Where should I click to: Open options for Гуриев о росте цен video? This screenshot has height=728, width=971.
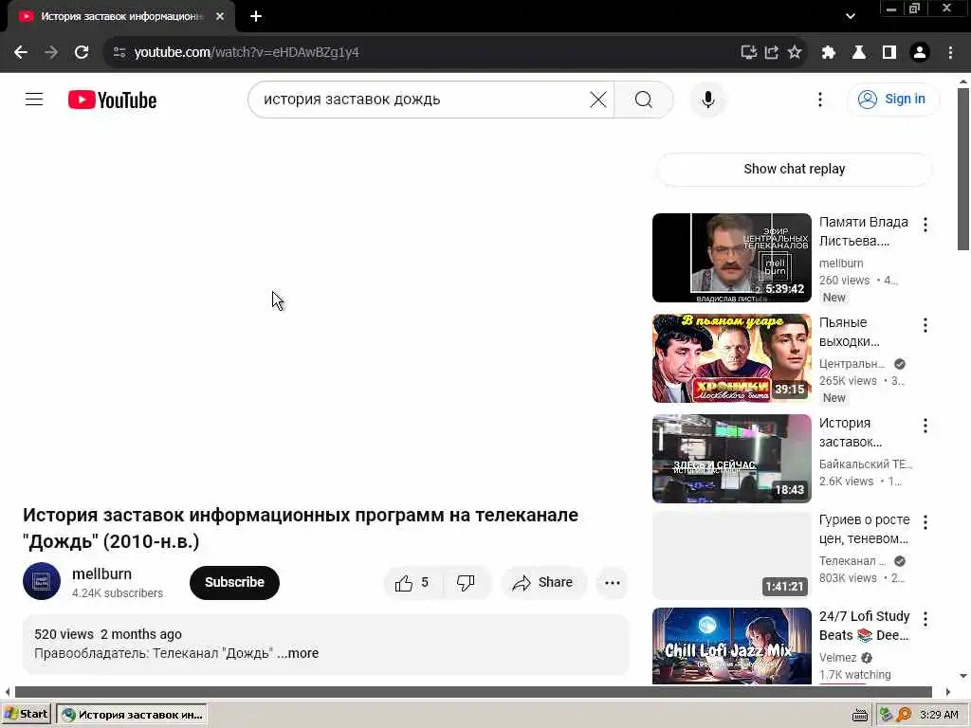(x=925, y=522)
